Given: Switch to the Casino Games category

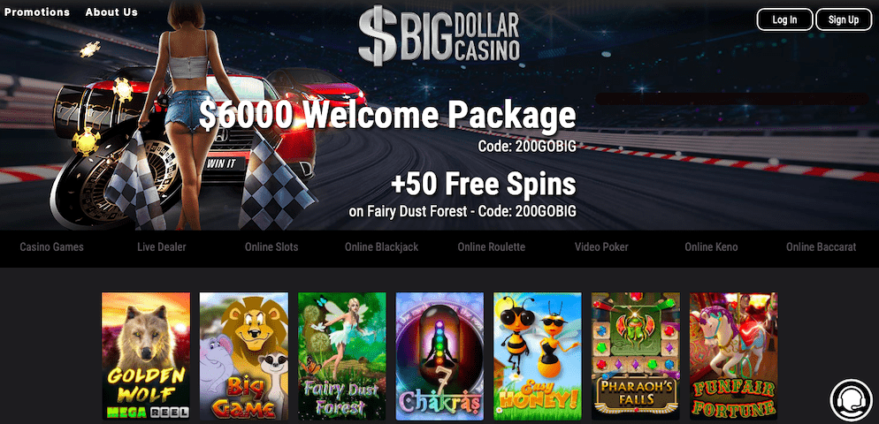Looking at the screenshot, I should [x=51, y=247].
